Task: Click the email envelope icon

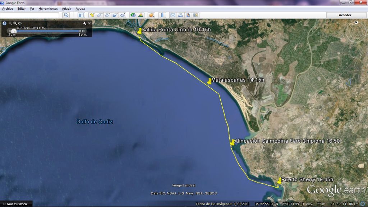Action: point(172,15)
